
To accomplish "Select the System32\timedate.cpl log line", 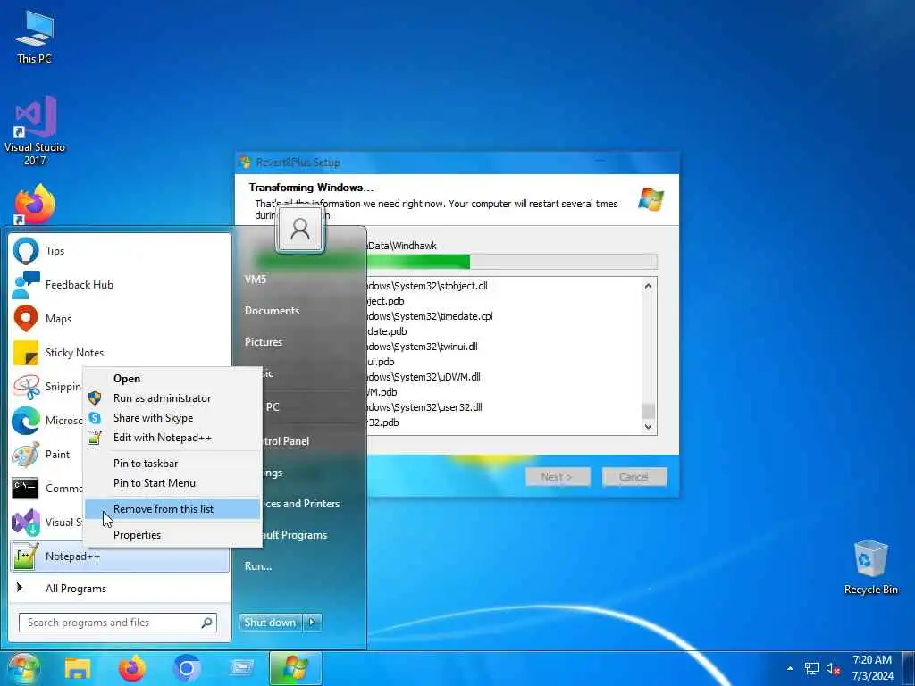I will 430,316.
